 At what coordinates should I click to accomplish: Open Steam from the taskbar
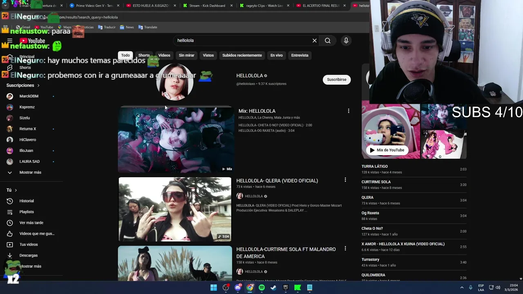pos(273,287)
